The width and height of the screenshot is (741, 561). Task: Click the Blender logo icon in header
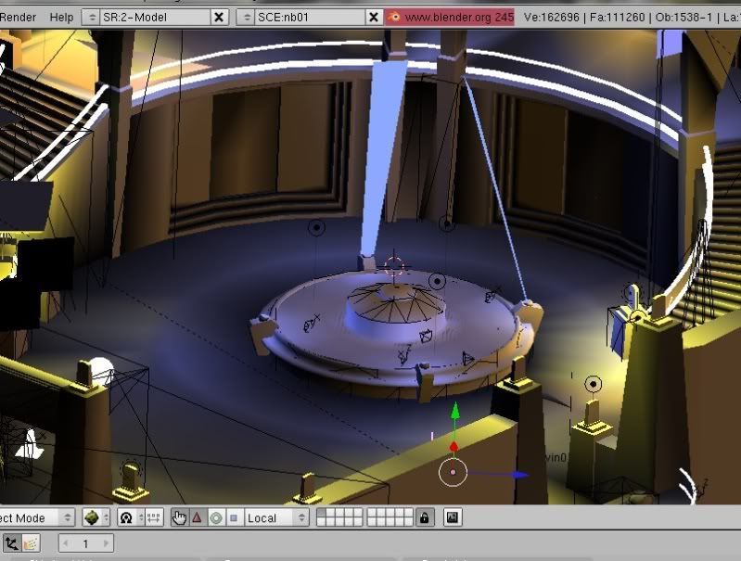pos(393,18)
